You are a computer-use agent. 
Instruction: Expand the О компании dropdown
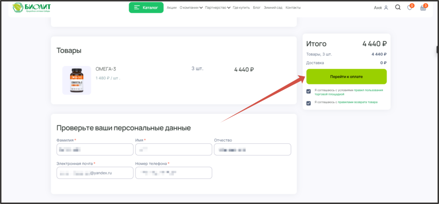191,8
